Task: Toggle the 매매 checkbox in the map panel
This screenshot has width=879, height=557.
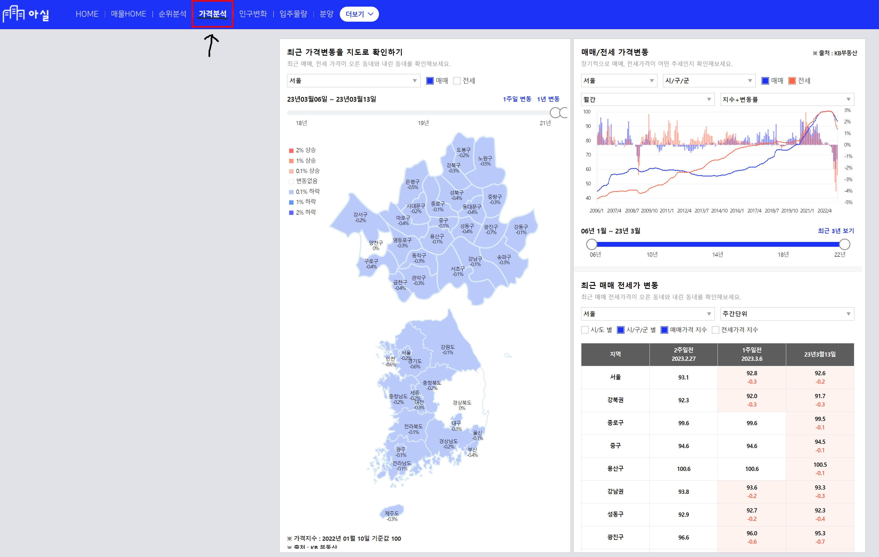Action: tap(430, 81)
